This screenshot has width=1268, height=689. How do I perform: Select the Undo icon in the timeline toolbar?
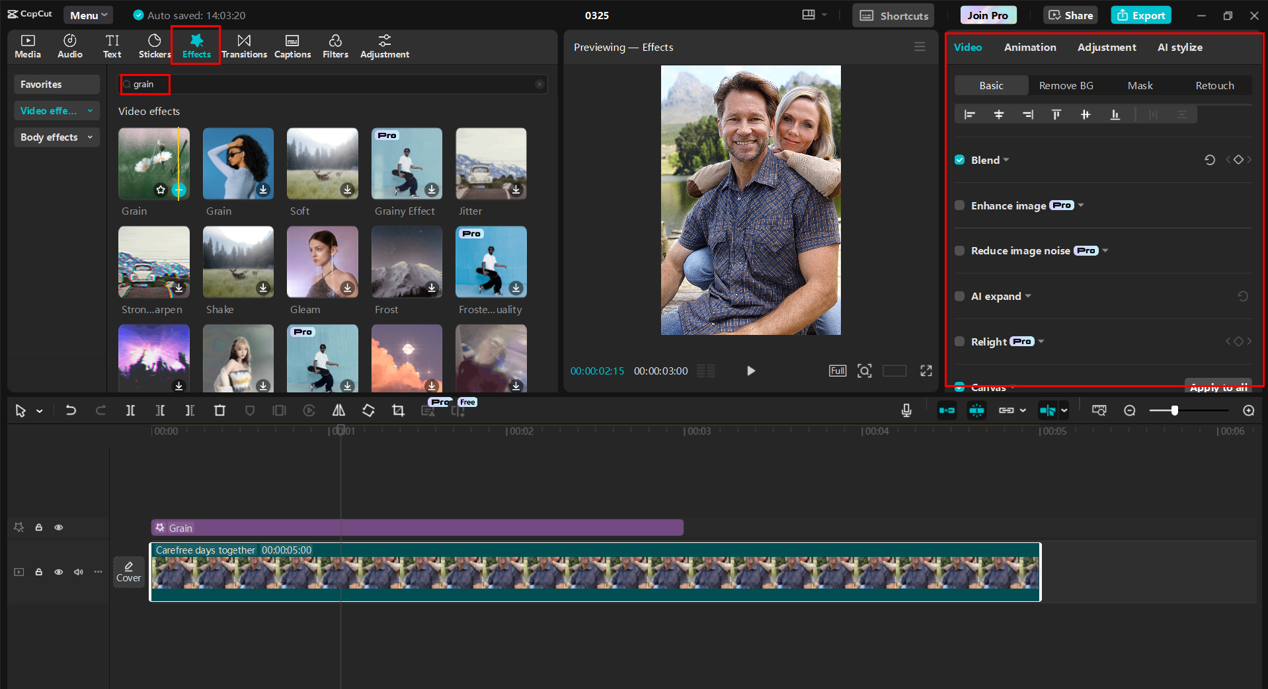point(71,410)
